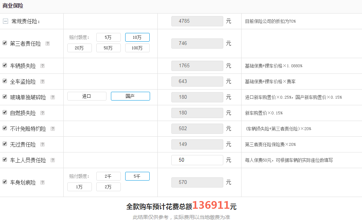Select 2万 scratch coverage amount

point(108,187)
